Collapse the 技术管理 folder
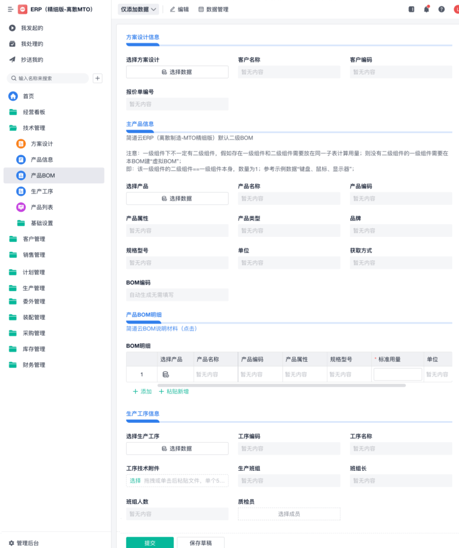 click(x=34, y=128)
